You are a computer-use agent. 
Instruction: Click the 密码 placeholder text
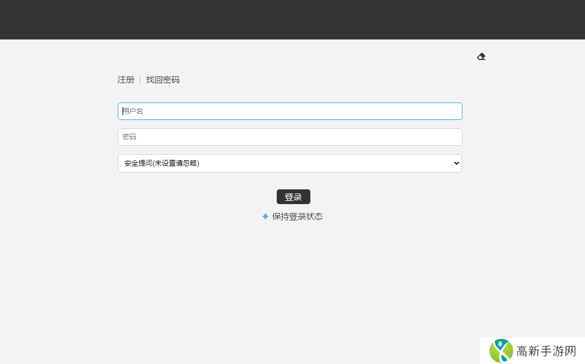(129, 137)
